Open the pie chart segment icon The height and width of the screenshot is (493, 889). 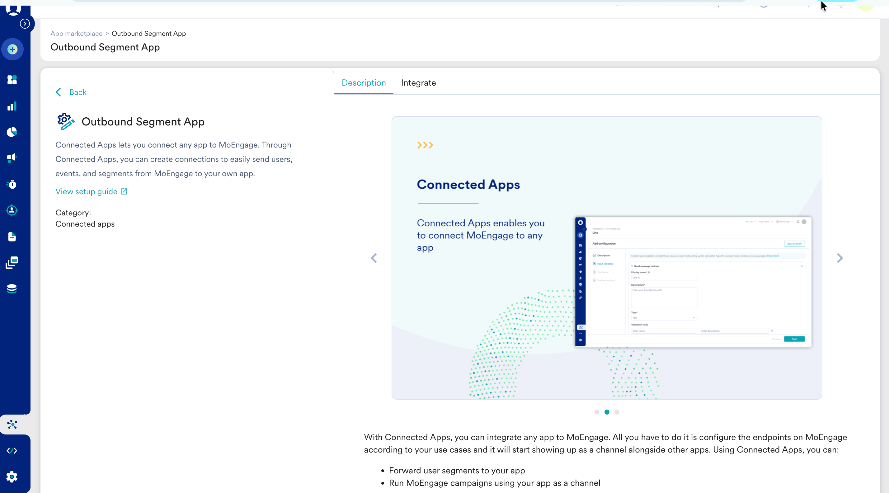[12, 132]
